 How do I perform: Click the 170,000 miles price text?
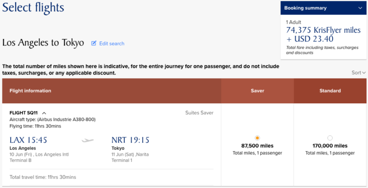point(330,146)
